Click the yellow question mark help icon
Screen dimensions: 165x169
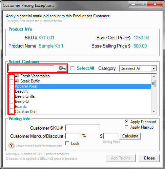(11, 145)
